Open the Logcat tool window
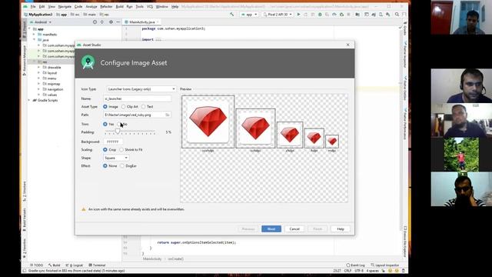This screenshot has height=277, width=492. (x=75, y=265)
